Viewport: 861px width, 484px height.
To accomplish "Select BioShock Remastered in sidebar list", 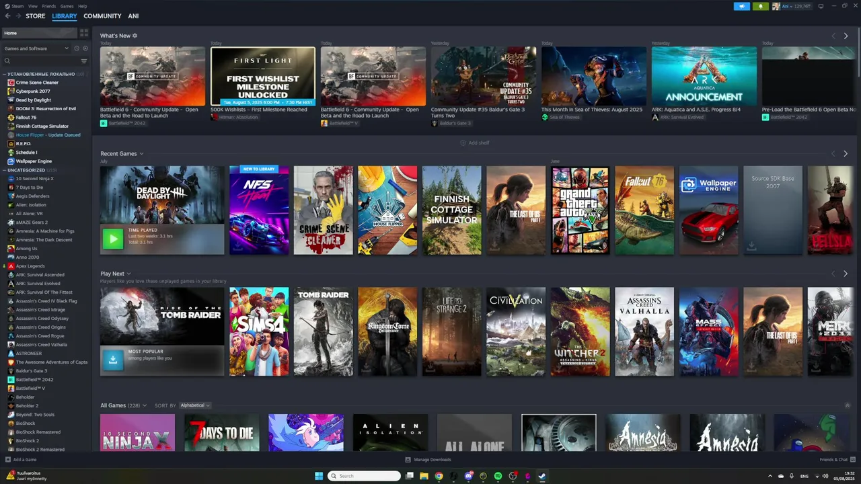I will (38, 432).
